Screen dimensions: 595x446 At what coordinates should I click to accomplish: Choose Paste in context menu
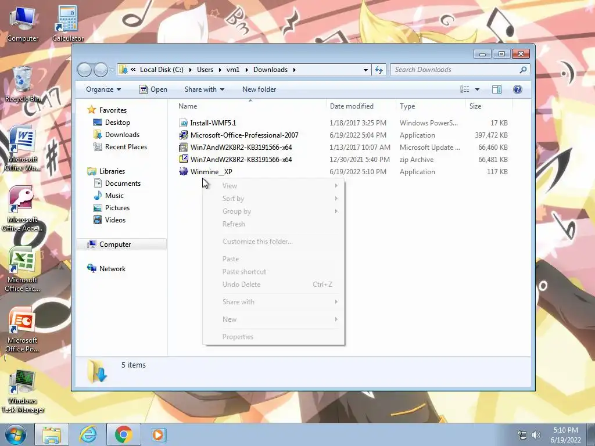tap(273, 259)
